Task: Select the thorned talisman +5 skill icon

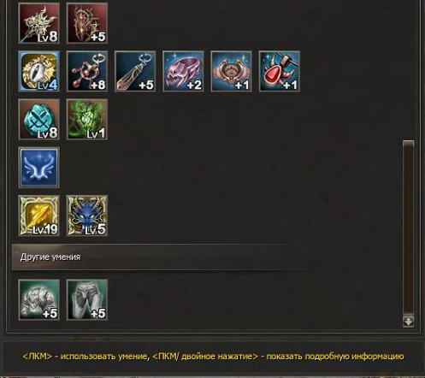Action: click(x=87, y=23)
